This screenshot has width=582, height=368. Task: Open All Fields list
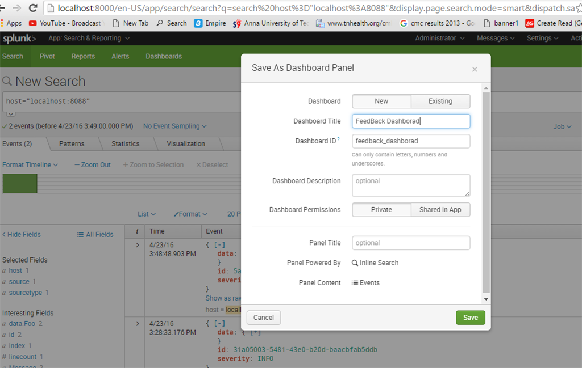click(x=95, y=234)
